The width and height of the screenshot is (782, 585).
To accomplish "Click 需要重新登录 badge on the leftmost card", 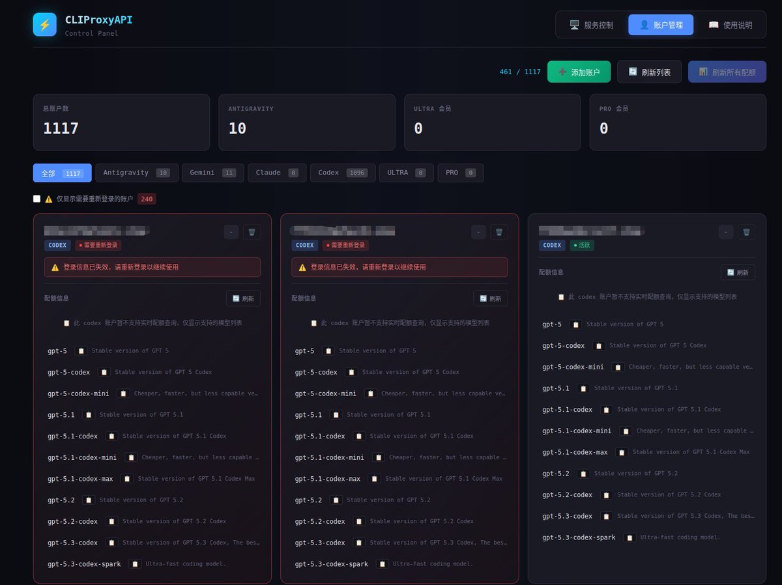I will [98, 246].
